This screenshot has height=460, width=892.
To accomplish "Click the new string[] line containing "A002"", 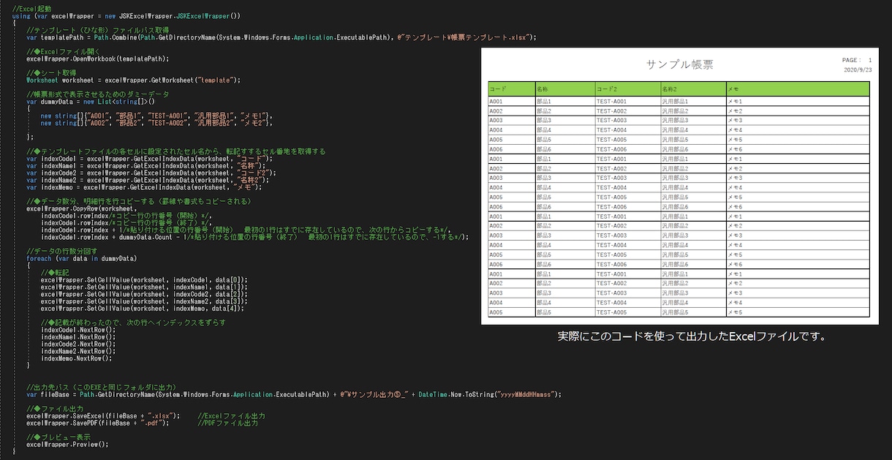I will (156, 123).
